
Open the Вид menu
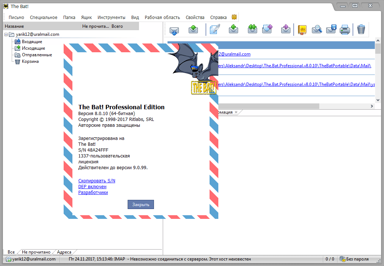pyautogui.click(x=135, y=18)
